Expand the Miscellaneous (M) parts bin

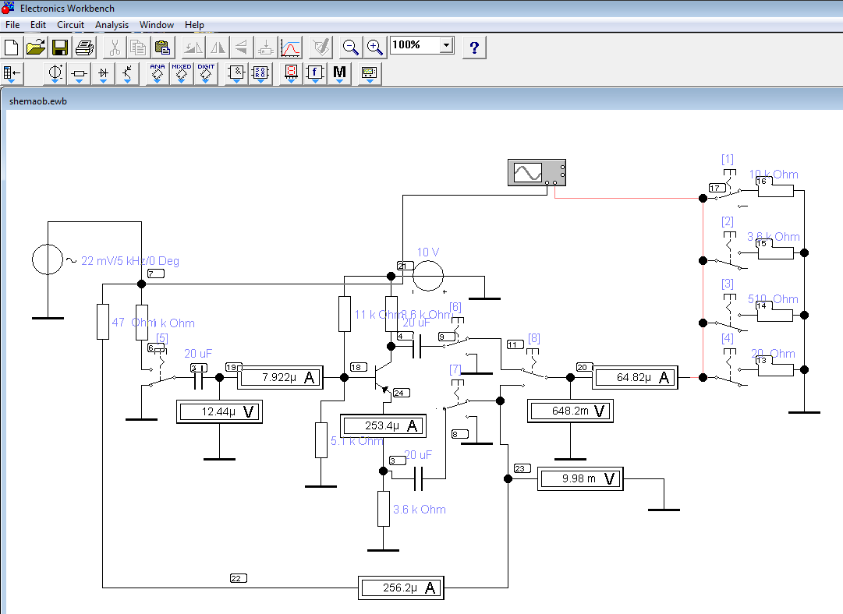pyautogui.click(x=339, y=74)
